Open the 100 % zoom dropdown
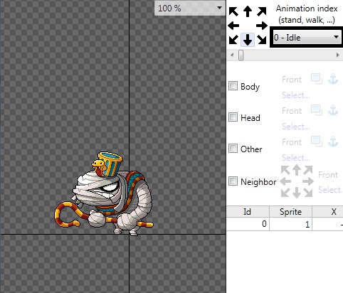Screen dimensions: 343x293 coord(190,9)
